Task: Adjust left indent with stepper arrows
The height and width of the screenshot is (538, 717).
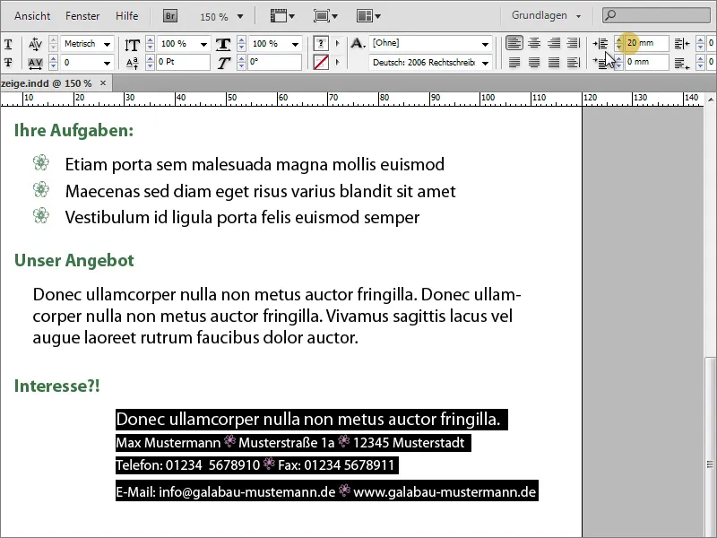Action: pos(618,43)
